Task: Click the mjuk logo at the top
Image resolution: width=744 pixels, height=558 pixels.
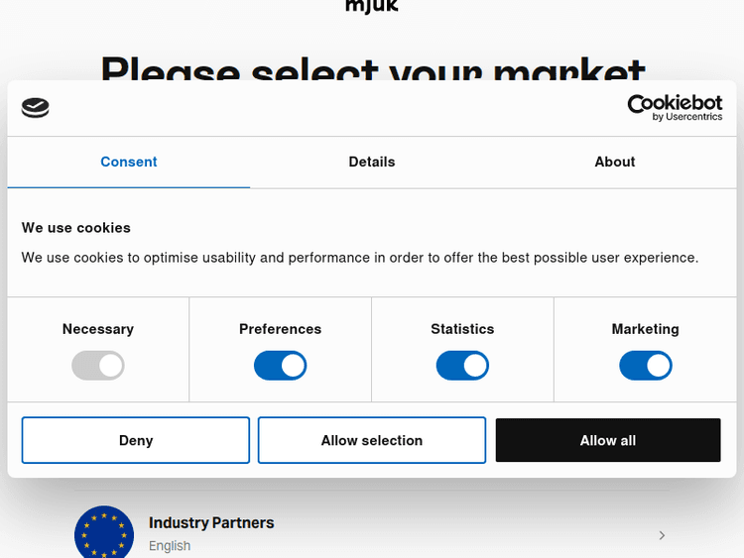Action: (371, 7)
